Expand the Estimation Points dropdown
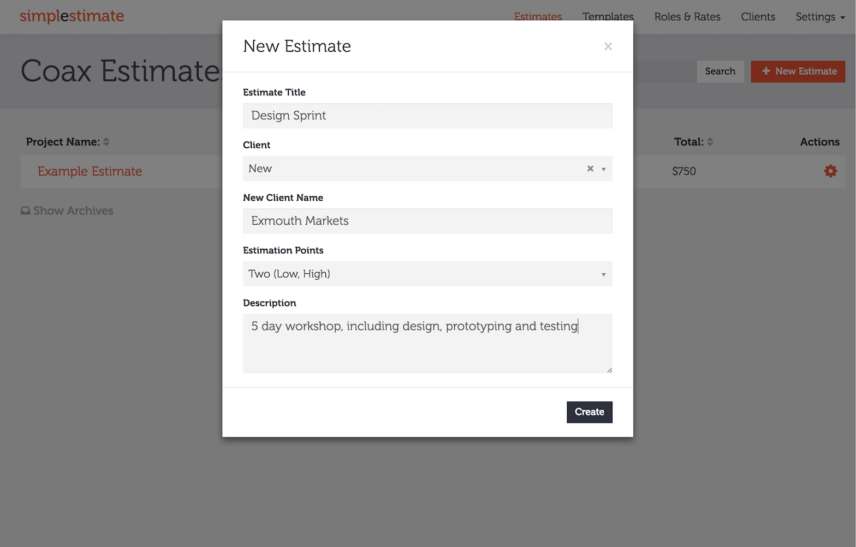 click(x=603, y=274)
